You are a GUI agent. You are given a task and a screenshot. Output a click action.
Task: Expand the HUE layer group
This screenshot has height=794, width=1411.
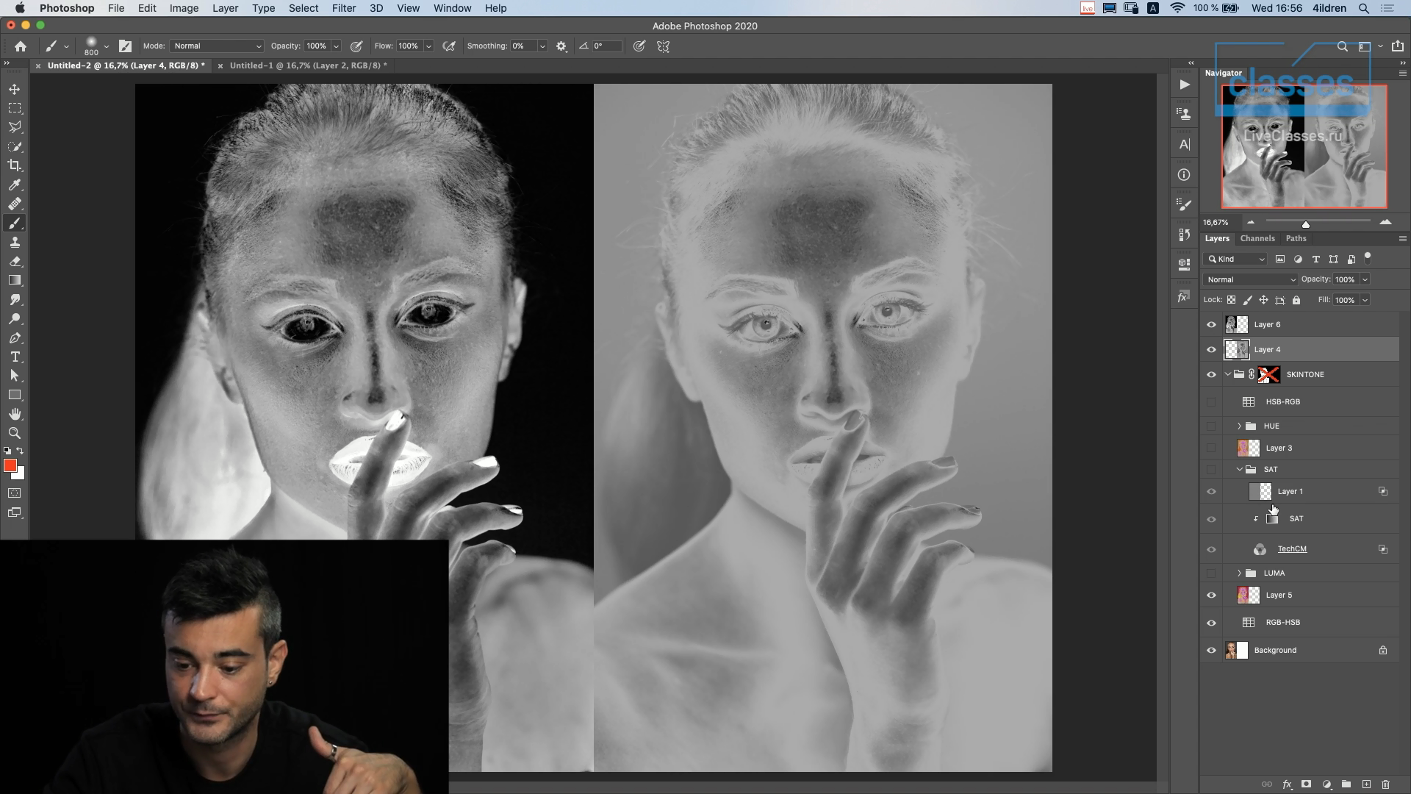[x=1239, y=426]
